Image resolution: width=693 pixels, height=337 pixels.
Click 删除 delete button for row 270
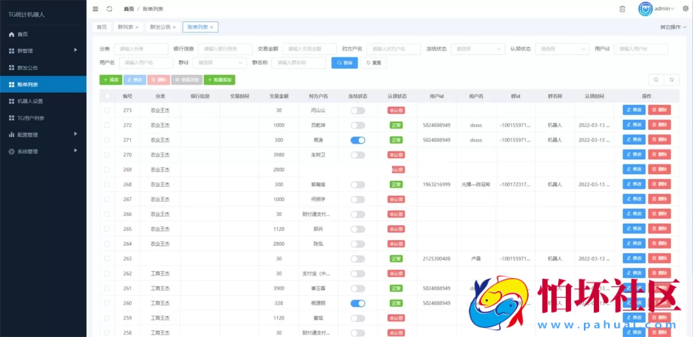[659, 154]
